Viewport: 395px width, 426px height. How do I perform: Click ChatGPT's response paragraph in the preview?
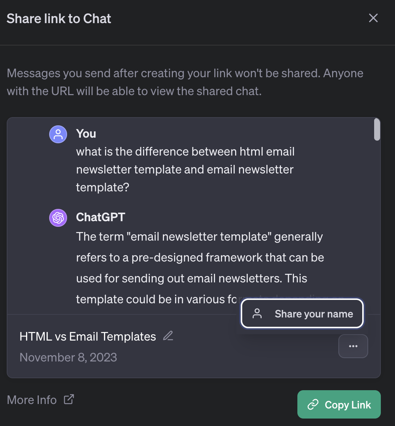click(200, 257)
